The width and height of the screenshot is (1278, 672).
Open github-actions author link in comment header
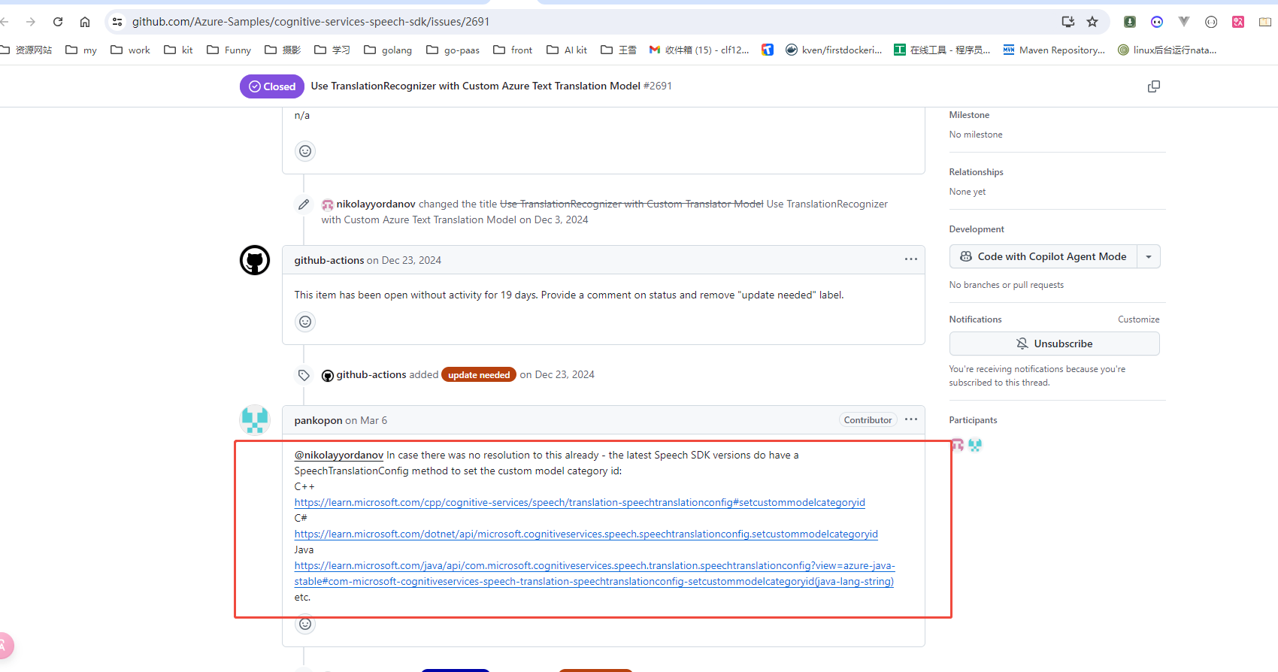[x=329, y=260]
